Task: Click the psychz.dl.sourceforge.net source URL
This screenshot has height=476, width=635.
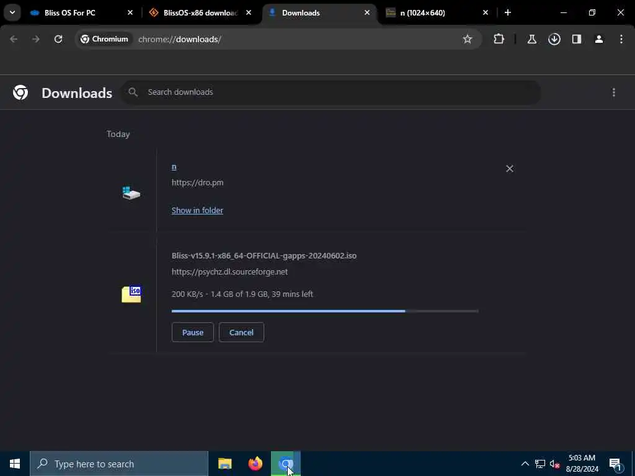Action: coord(229,271)
